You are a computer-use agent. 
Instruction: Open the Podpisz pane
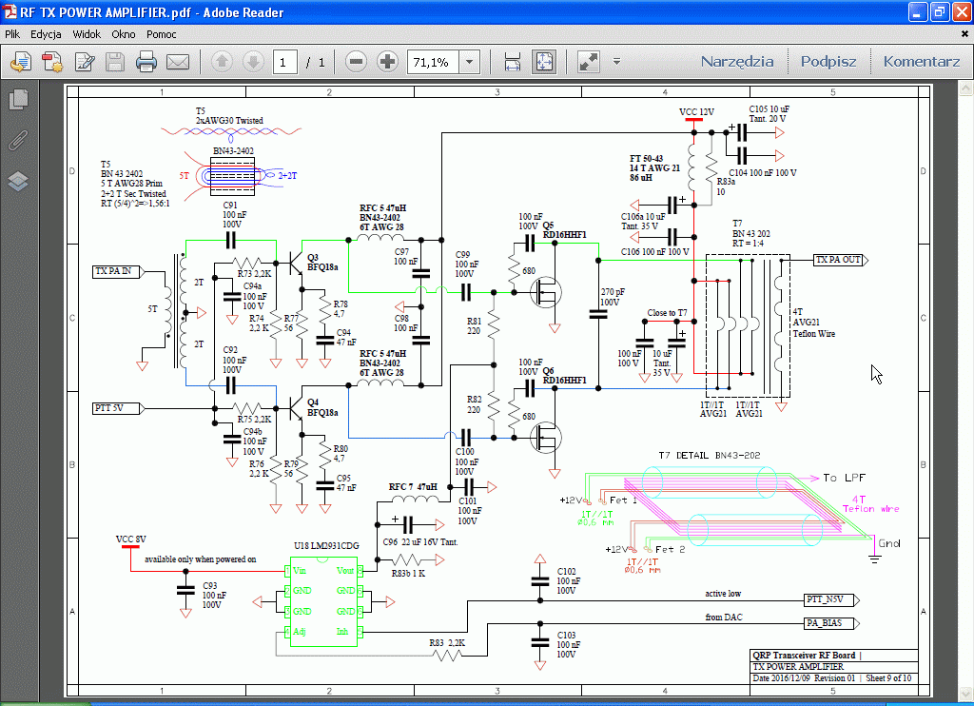(x=828, y=62)
